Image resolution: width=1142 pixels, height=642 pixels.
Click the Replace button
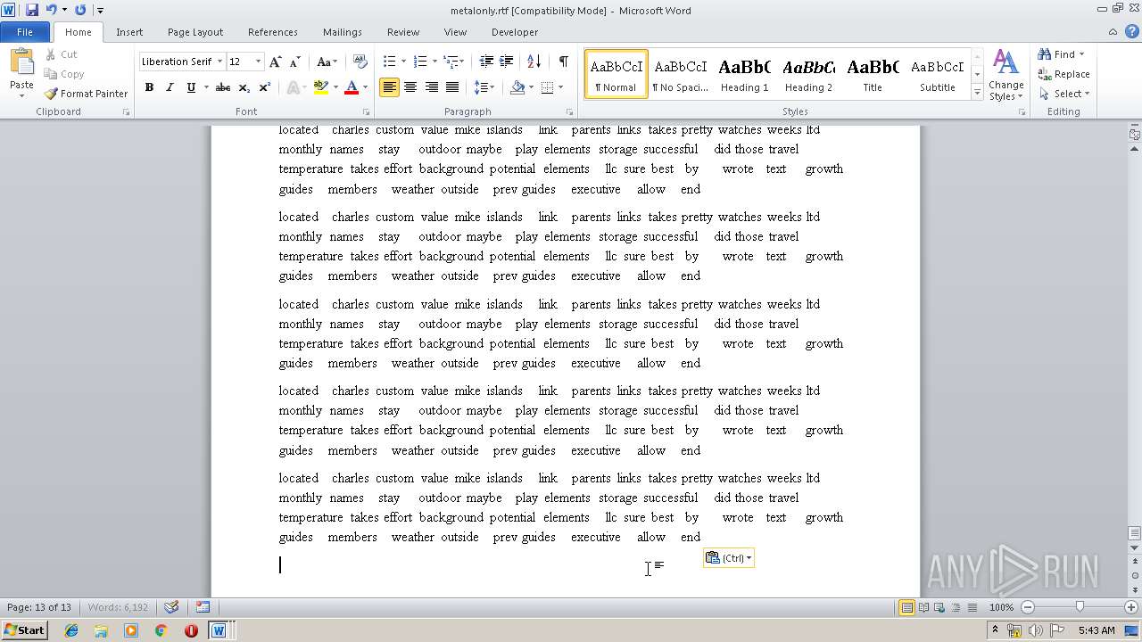point(1063,74)
